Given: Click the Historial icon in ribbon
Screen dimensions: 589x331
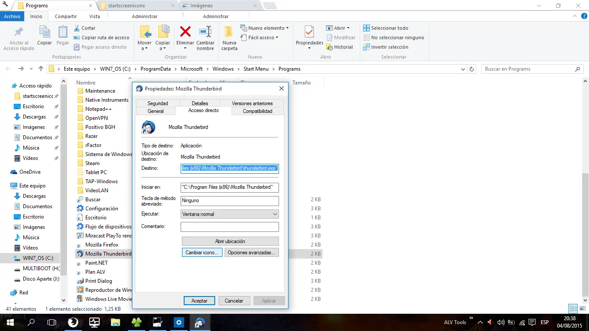Looking at the screenshot, I should click(330, 47).
